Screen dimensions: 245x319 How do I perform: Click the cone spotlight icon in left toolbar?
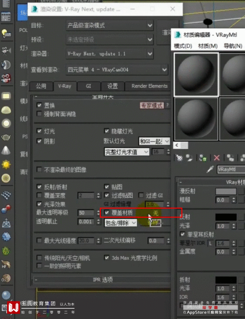tap(6, 151)
